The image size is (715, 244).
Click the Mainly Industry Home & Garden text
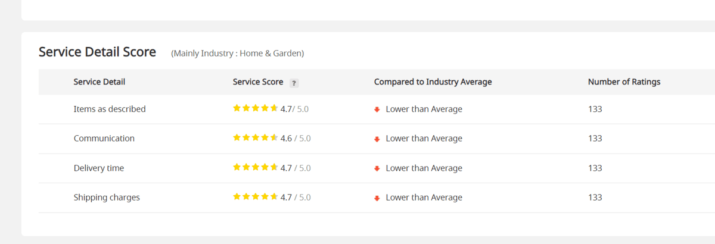pos(238,54)
